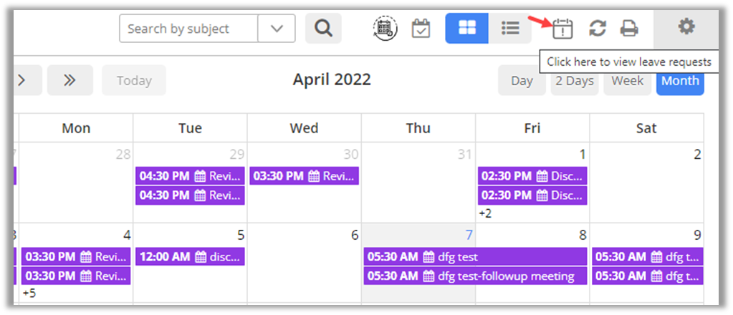The width and height of the screenshot is (733, 315).
Task: Click the calendar checkmark icon
Action: pos(421,29)
